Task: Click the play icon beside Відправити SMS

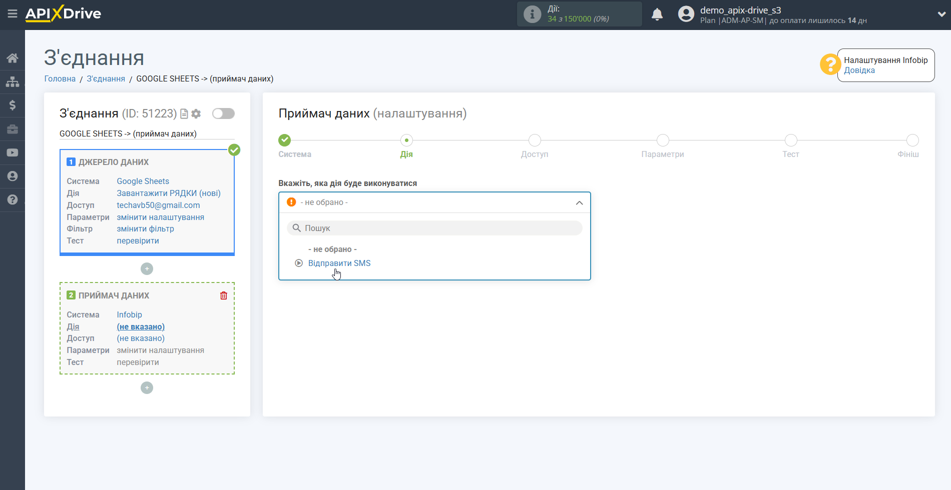Action: 299,263
